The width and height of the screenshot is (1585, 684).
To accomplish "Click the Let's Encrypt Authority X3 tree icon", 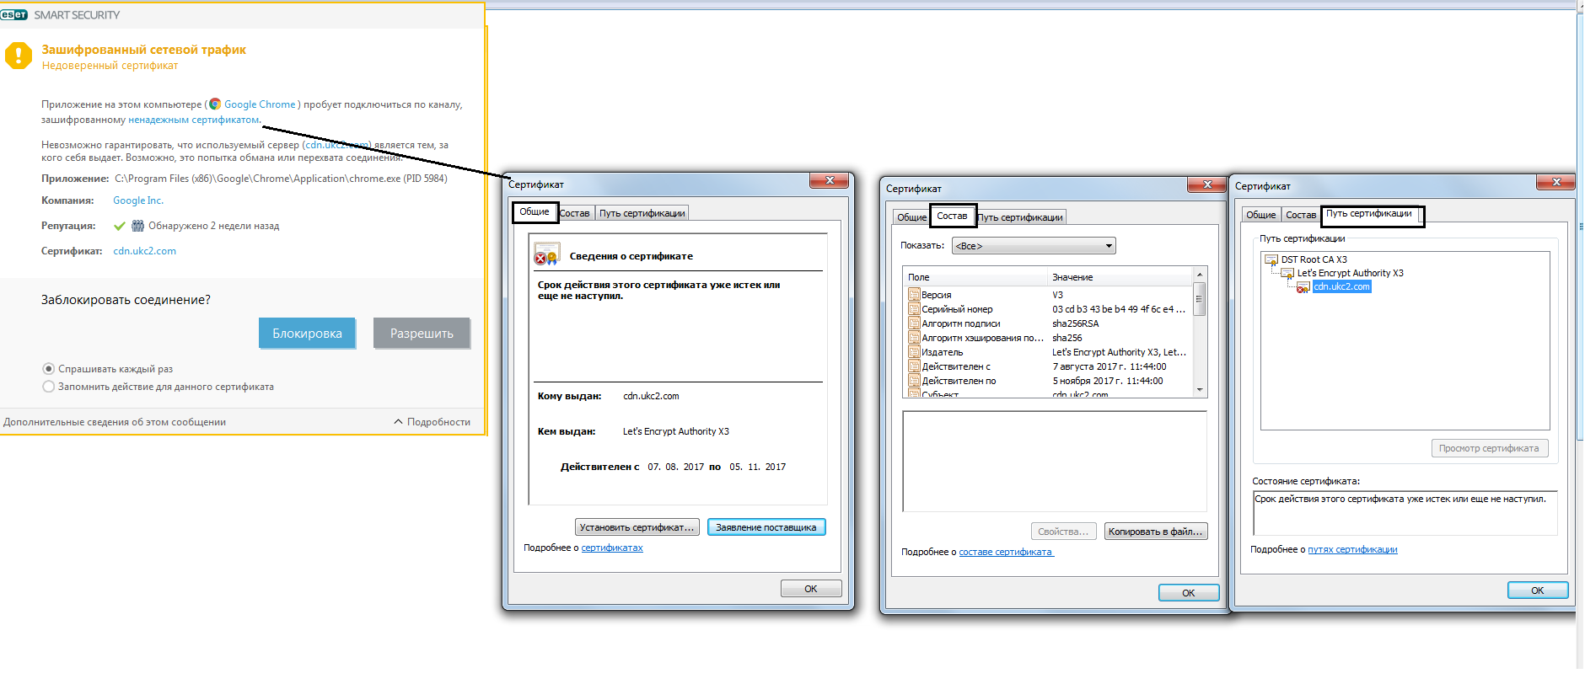I will 1287,274.
